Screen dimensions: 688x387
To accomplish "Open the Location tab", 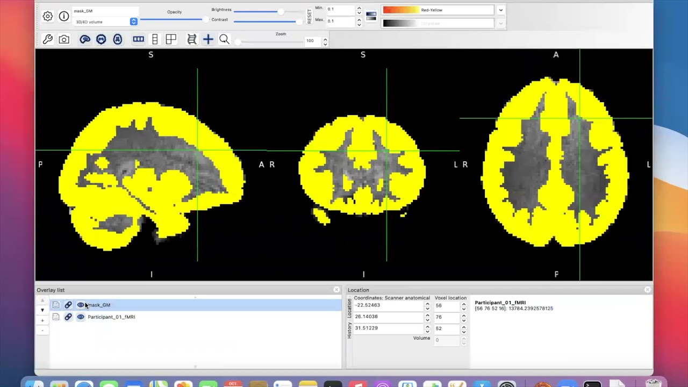I will tap(349, 309).
